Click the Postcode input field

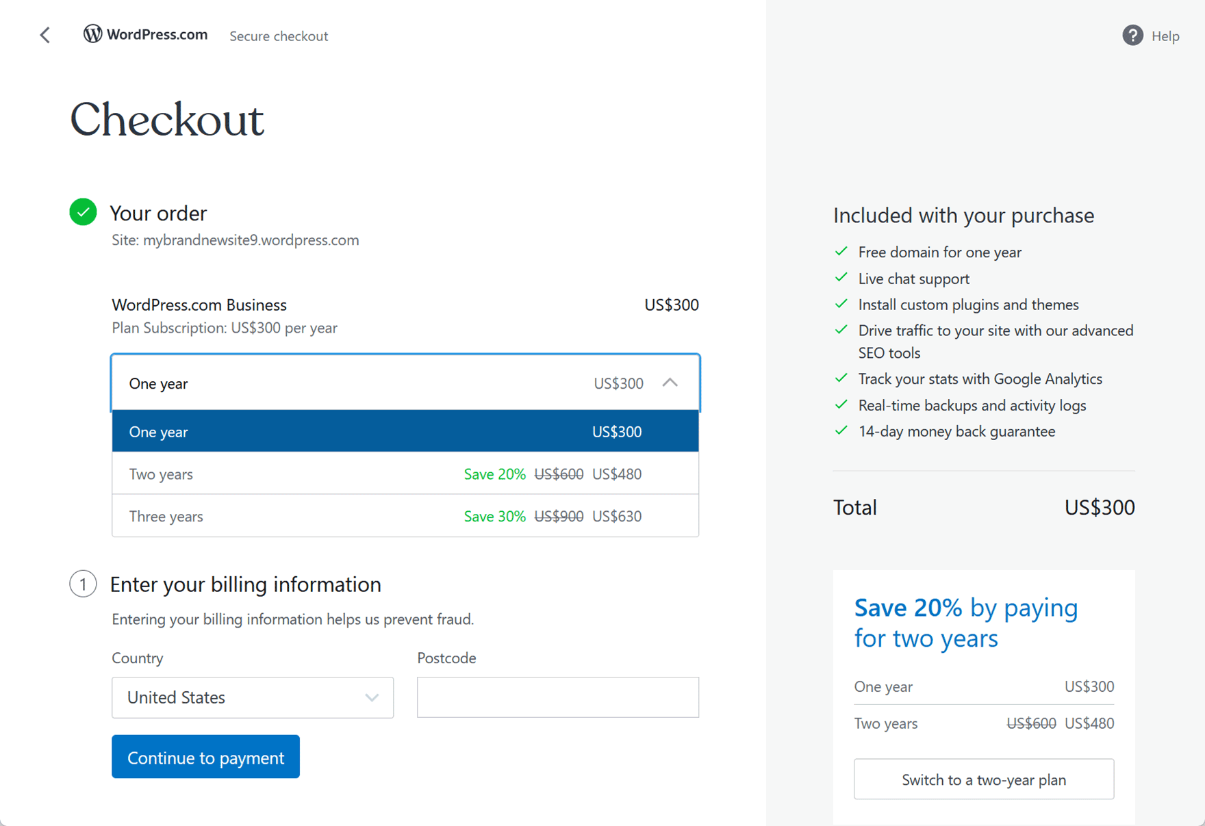tap(558, 697)
